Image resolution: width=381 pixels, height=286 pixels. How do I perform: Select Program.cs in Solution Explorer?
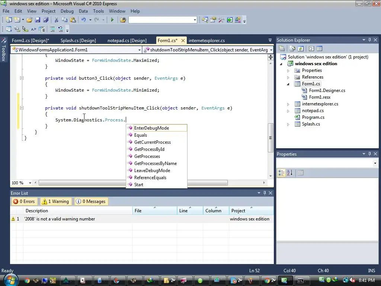tap(313, 117)
